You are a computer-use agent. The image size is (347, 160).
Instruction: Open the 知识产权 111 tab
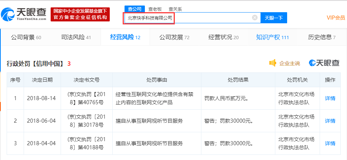click(272, 37)
